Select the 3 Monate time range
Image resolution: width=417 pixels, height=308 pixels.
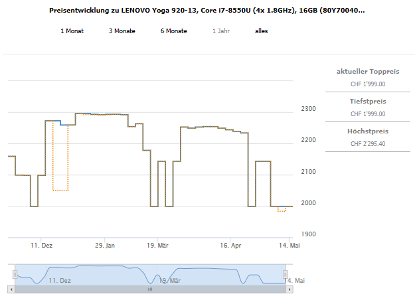(122, 31)
